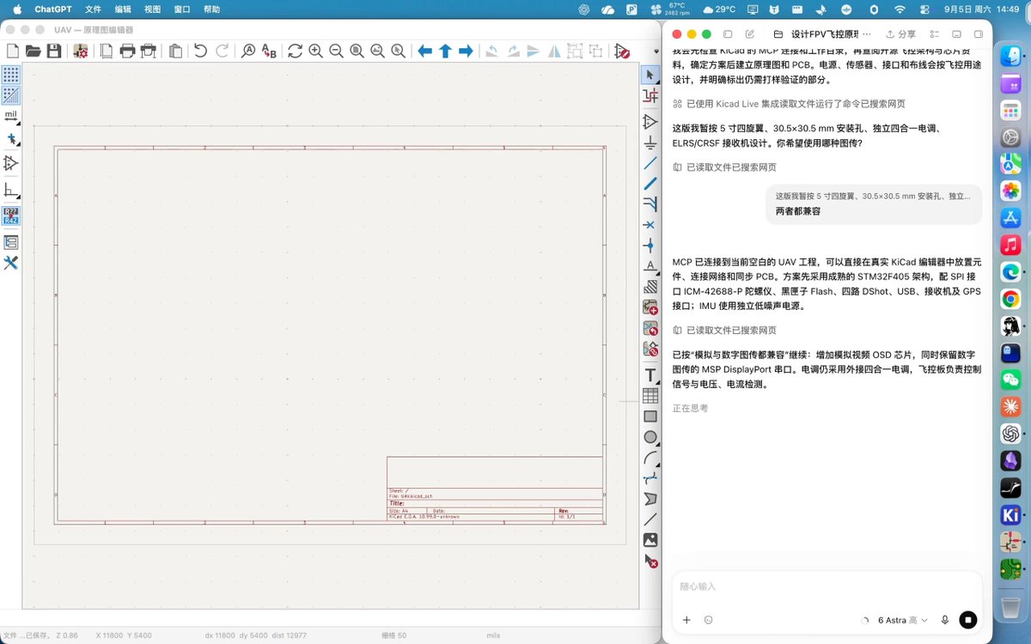Open a schematic using the folder icon
The image size is (1031, 644).
34,52
